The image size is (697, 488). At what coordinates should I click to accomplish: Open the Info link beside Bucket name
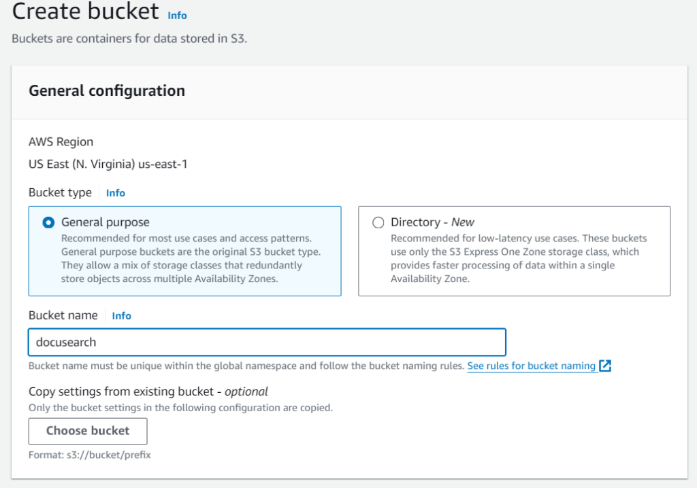[121, 316]
